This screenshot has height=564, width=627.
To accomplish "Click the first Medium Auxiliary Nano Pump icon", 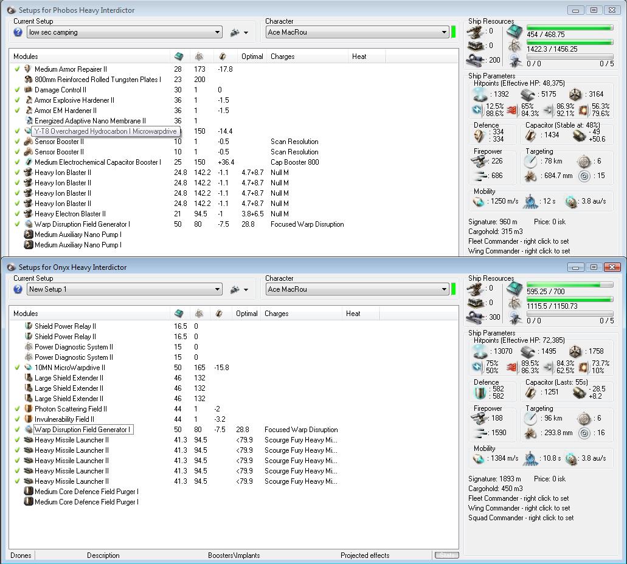I will pos(28,234).
